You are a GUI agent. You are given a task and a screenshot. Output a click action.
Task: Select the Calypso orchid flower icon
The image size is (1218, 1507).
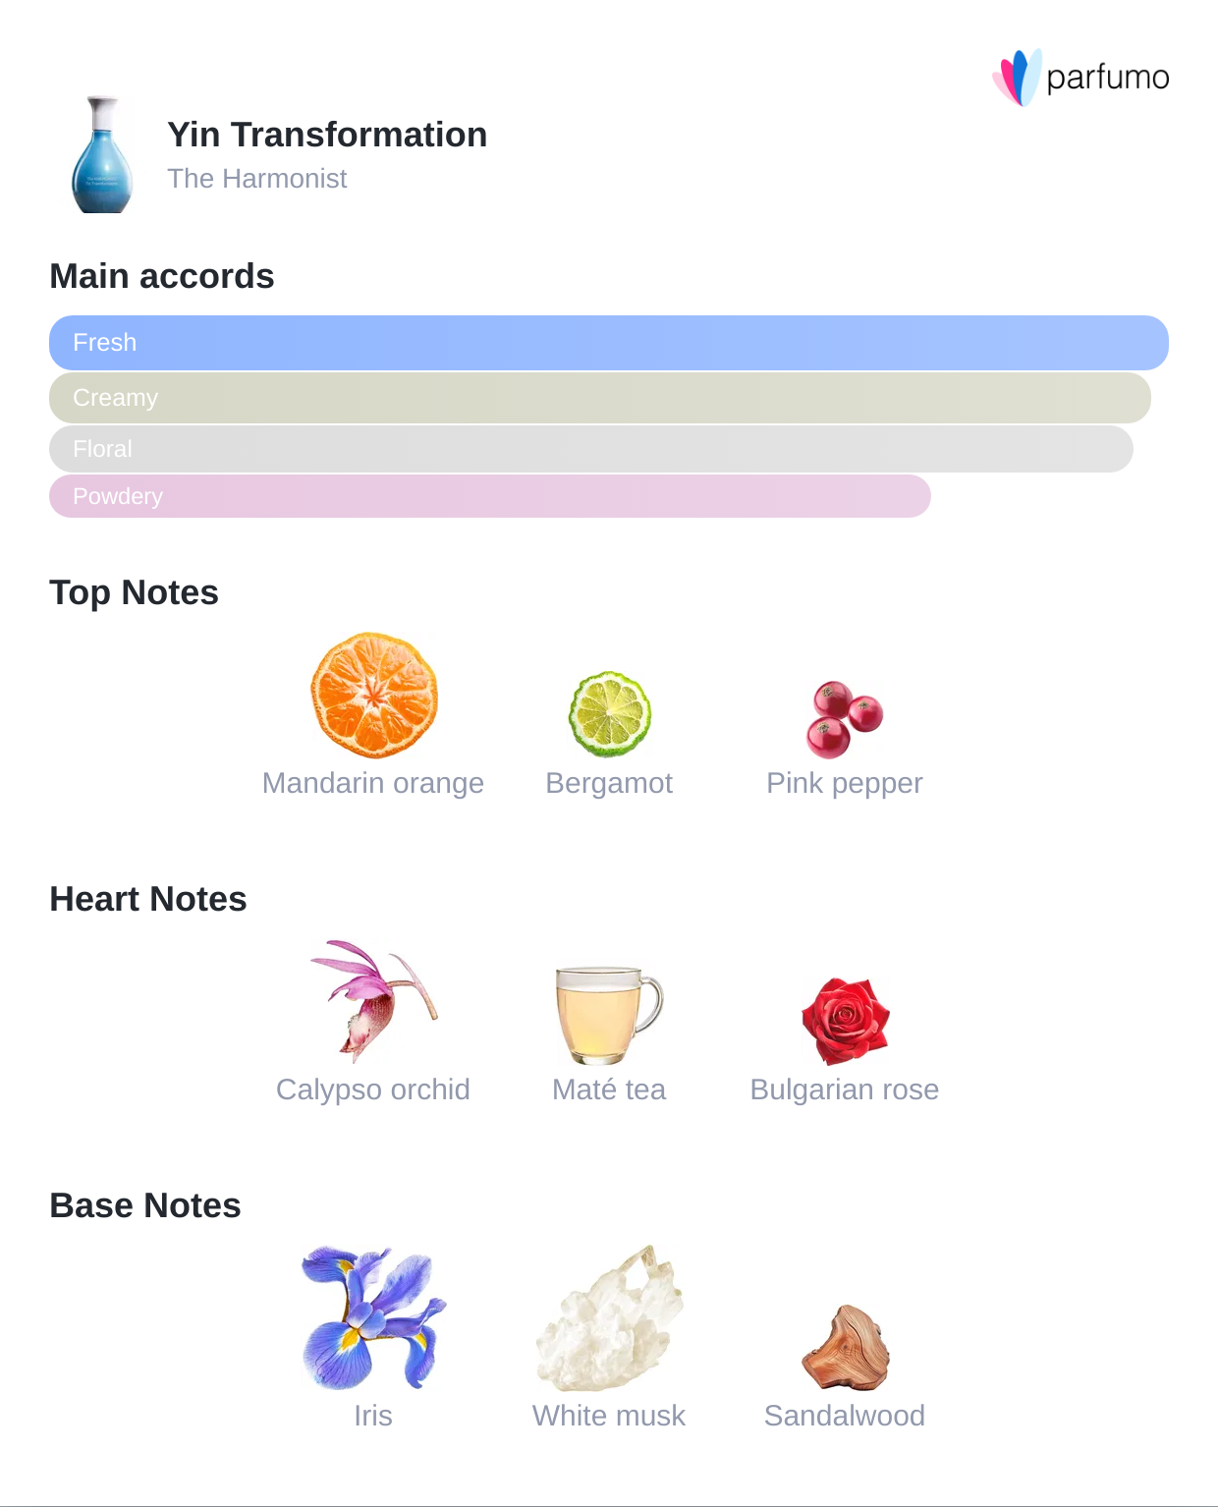[373, 1001]
